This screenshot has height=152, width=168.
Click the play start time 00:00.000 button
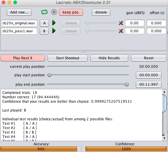149,75
